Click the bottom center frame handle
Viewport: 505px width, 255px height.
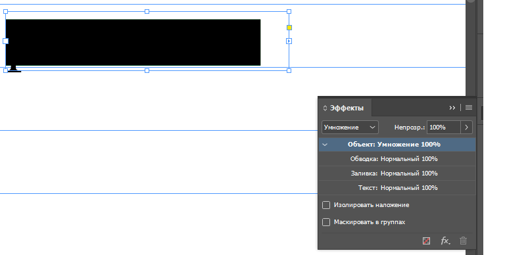pos(147,70)
